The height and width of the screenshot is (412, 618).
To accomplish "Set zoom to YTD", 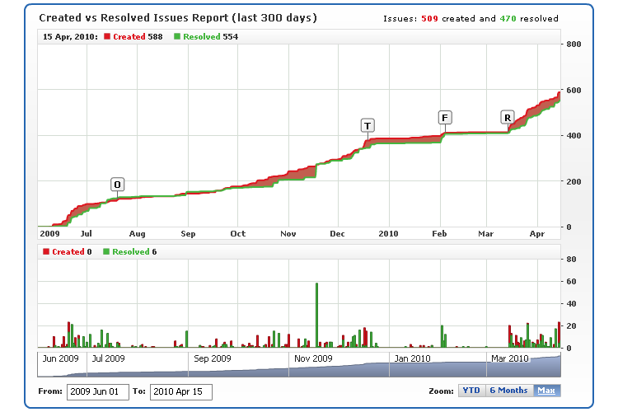I will tap(471, 391).
